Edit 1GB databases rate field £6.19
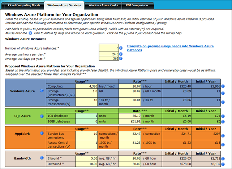 coord(130,116)
